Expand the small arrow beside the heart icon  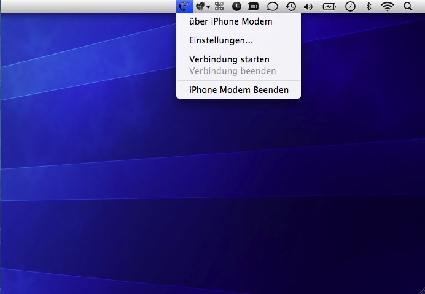[x=208, y=7]
